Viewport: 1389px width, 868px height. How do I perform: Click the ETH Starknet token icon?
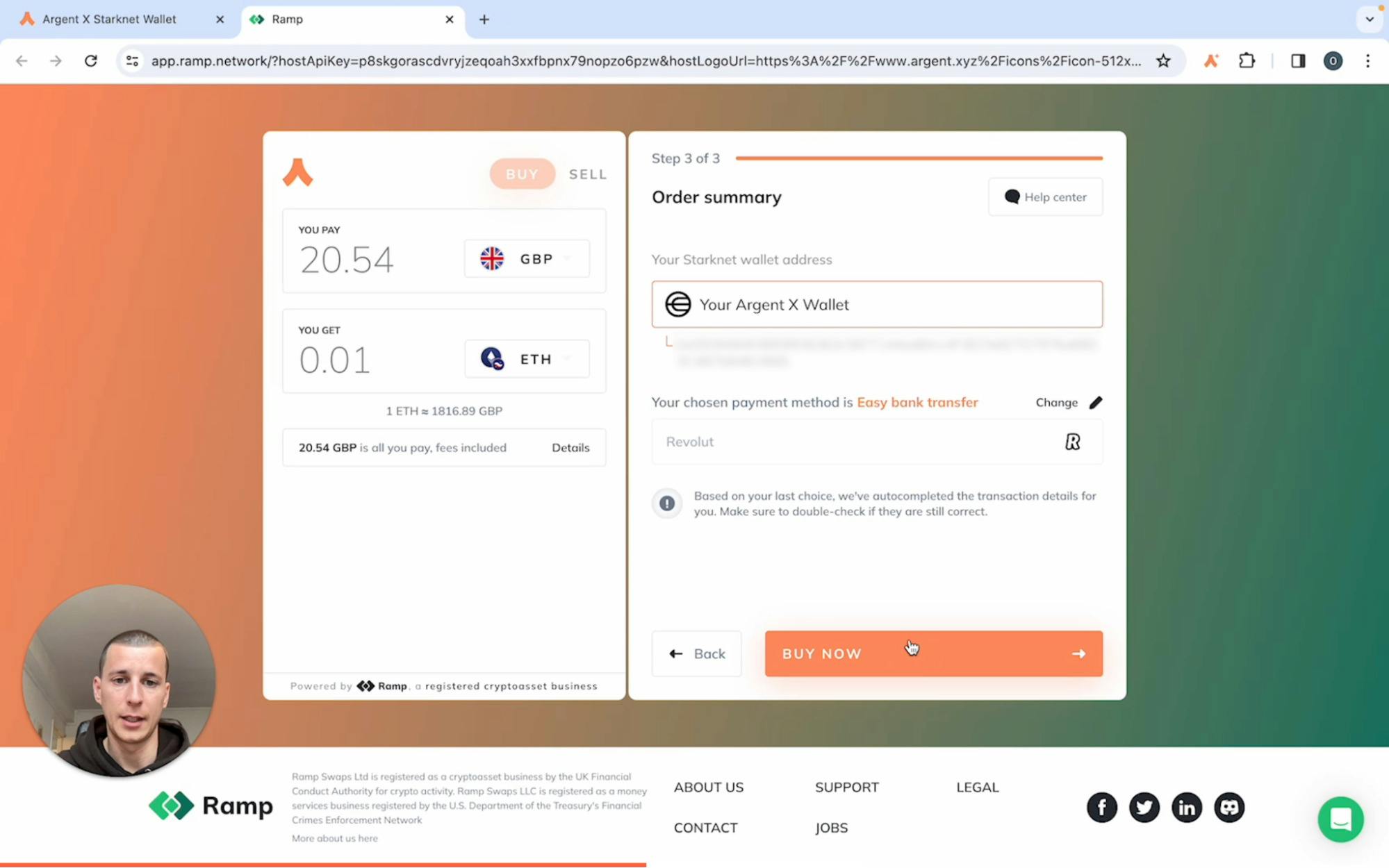pos(492,359)
